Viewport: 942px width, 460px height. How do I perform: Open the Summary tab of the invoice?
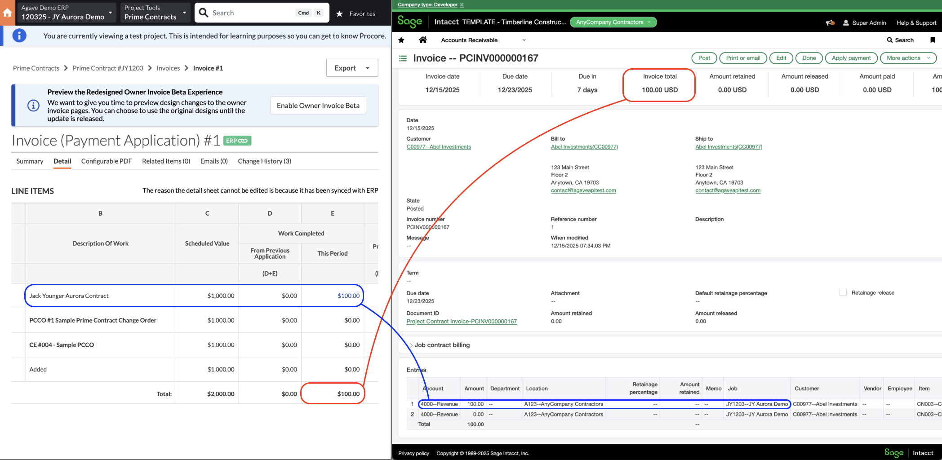tap(29, 161)
